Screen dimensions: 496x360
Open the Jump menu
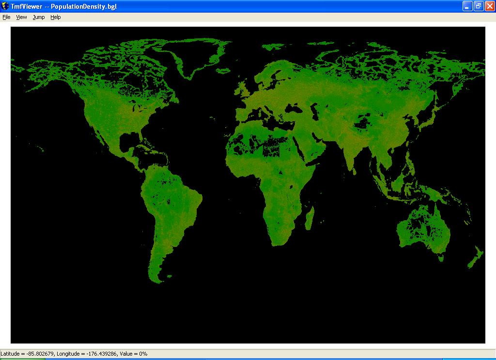(x=39, y=17)
